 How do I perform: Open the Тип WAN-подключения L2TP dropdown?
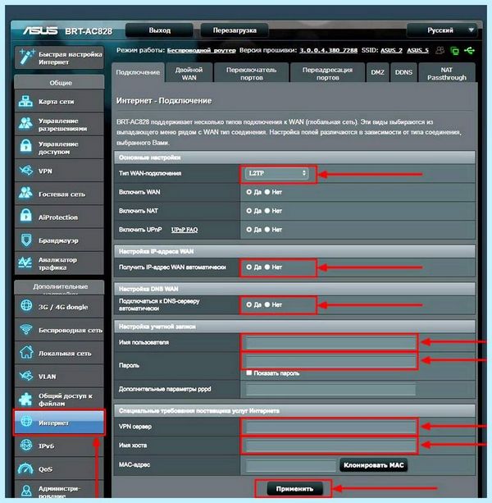(276, 173)
